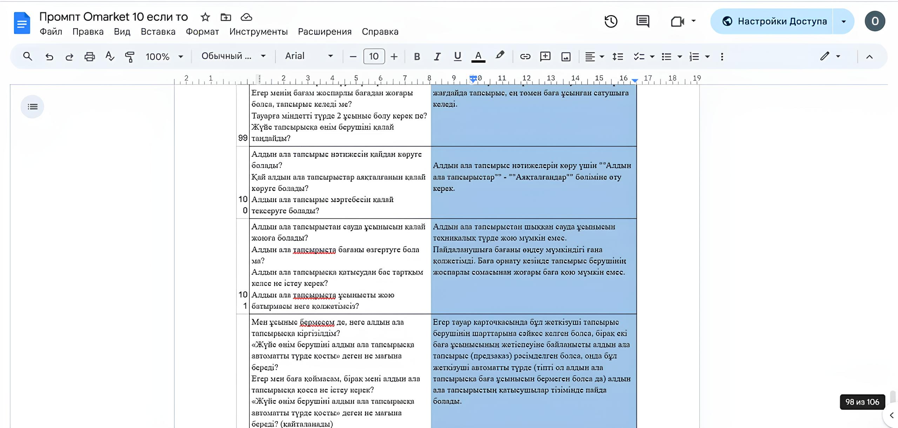Print the document

click(89, 56)
